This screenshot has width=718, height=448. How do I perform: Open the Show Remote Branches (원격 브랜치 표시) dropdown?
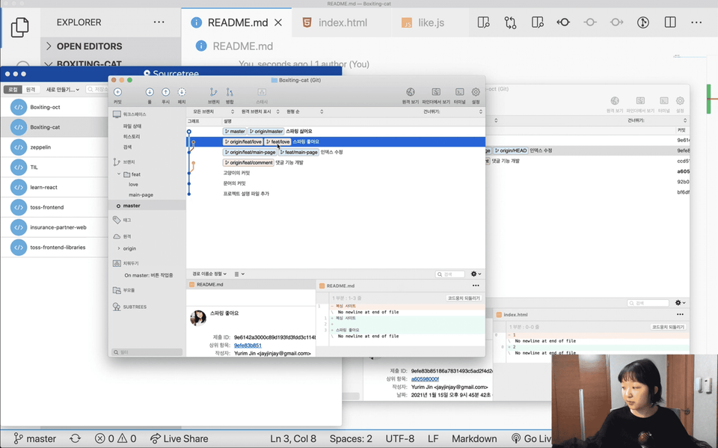pyautogui.click(x=260, y=111)
